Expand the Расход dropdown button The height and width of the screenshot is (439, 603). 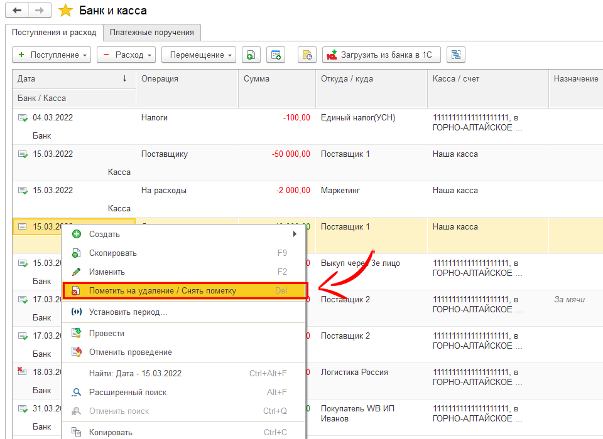[x=126, y=55]
